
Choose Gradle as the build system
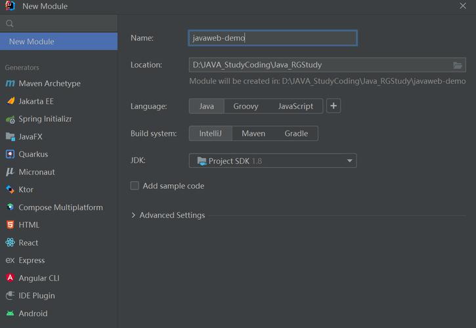coord(296,134)
